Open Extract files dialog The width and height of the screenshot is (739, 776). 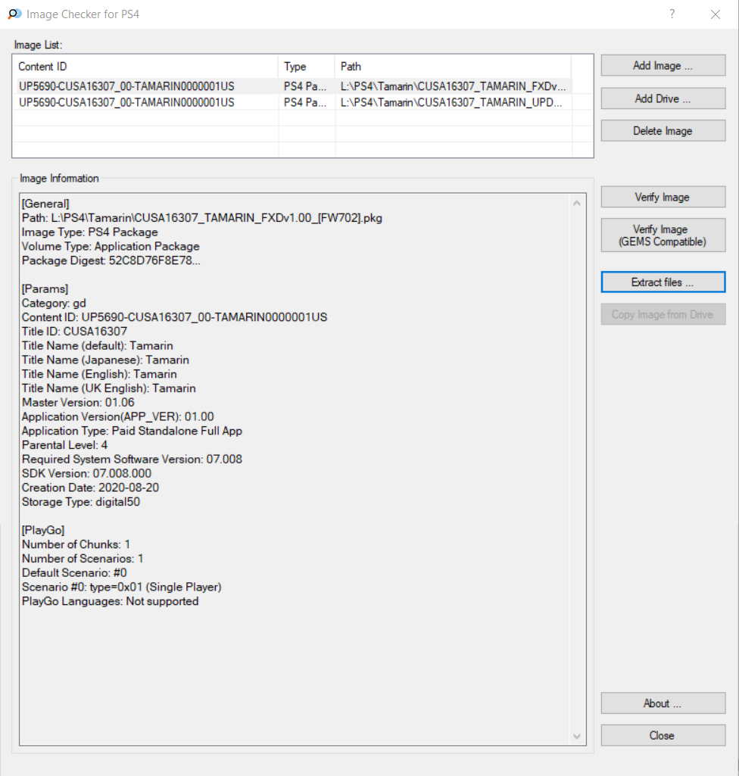click(663, 282)
